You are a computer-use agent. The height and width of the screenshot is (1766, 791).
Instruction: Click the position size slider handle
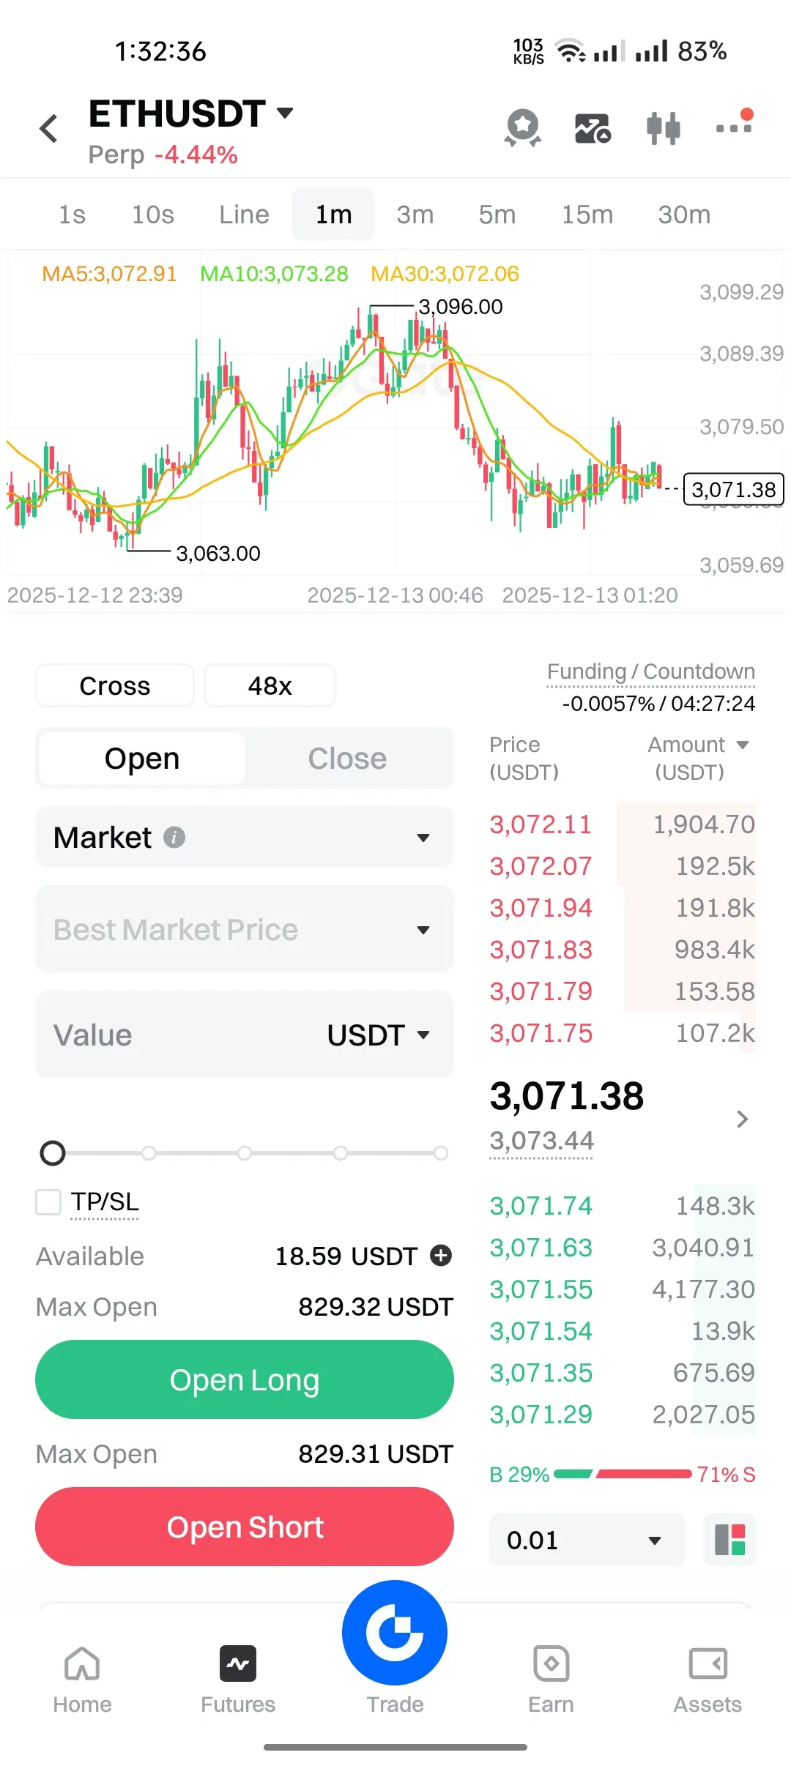coord(53,1153)
